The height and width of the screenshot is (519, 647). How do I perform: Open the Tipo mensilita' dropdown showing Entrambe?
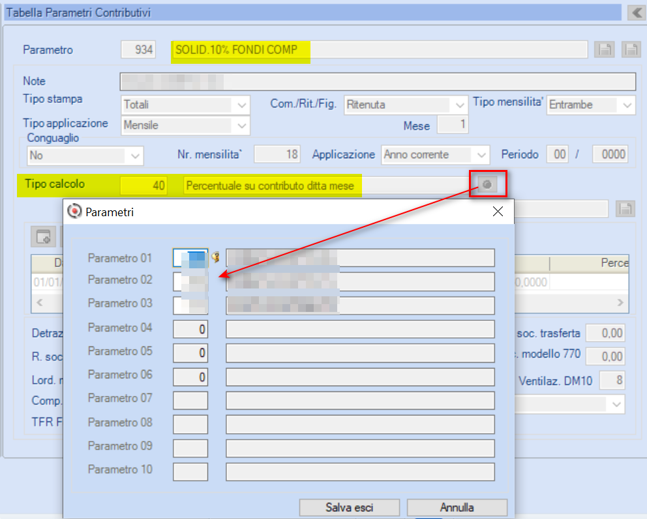(x=590, y=105)
